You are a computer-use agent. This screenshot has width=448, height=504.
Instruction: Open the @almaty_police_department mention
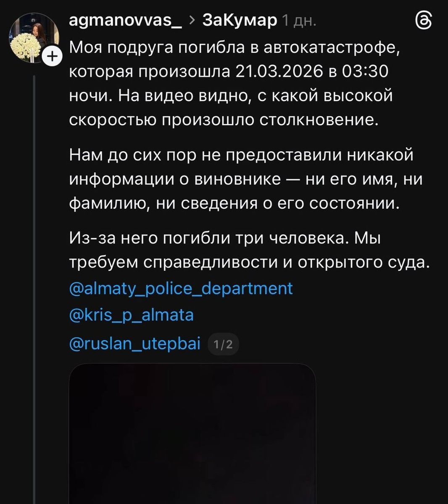click(181, 289)
